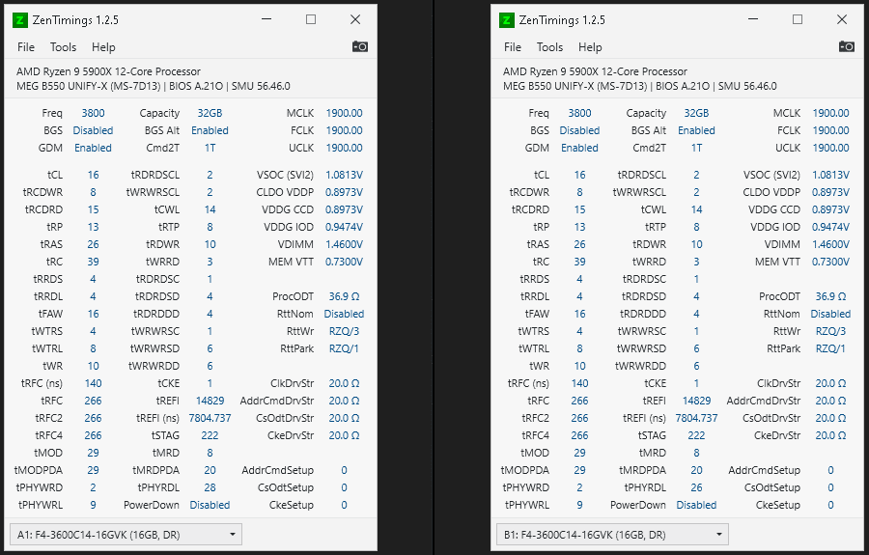The height and width of the screenshot is (555, 869).
Task: Click tRFC (ns) value 140 in left window
Action: coord(93,383)
